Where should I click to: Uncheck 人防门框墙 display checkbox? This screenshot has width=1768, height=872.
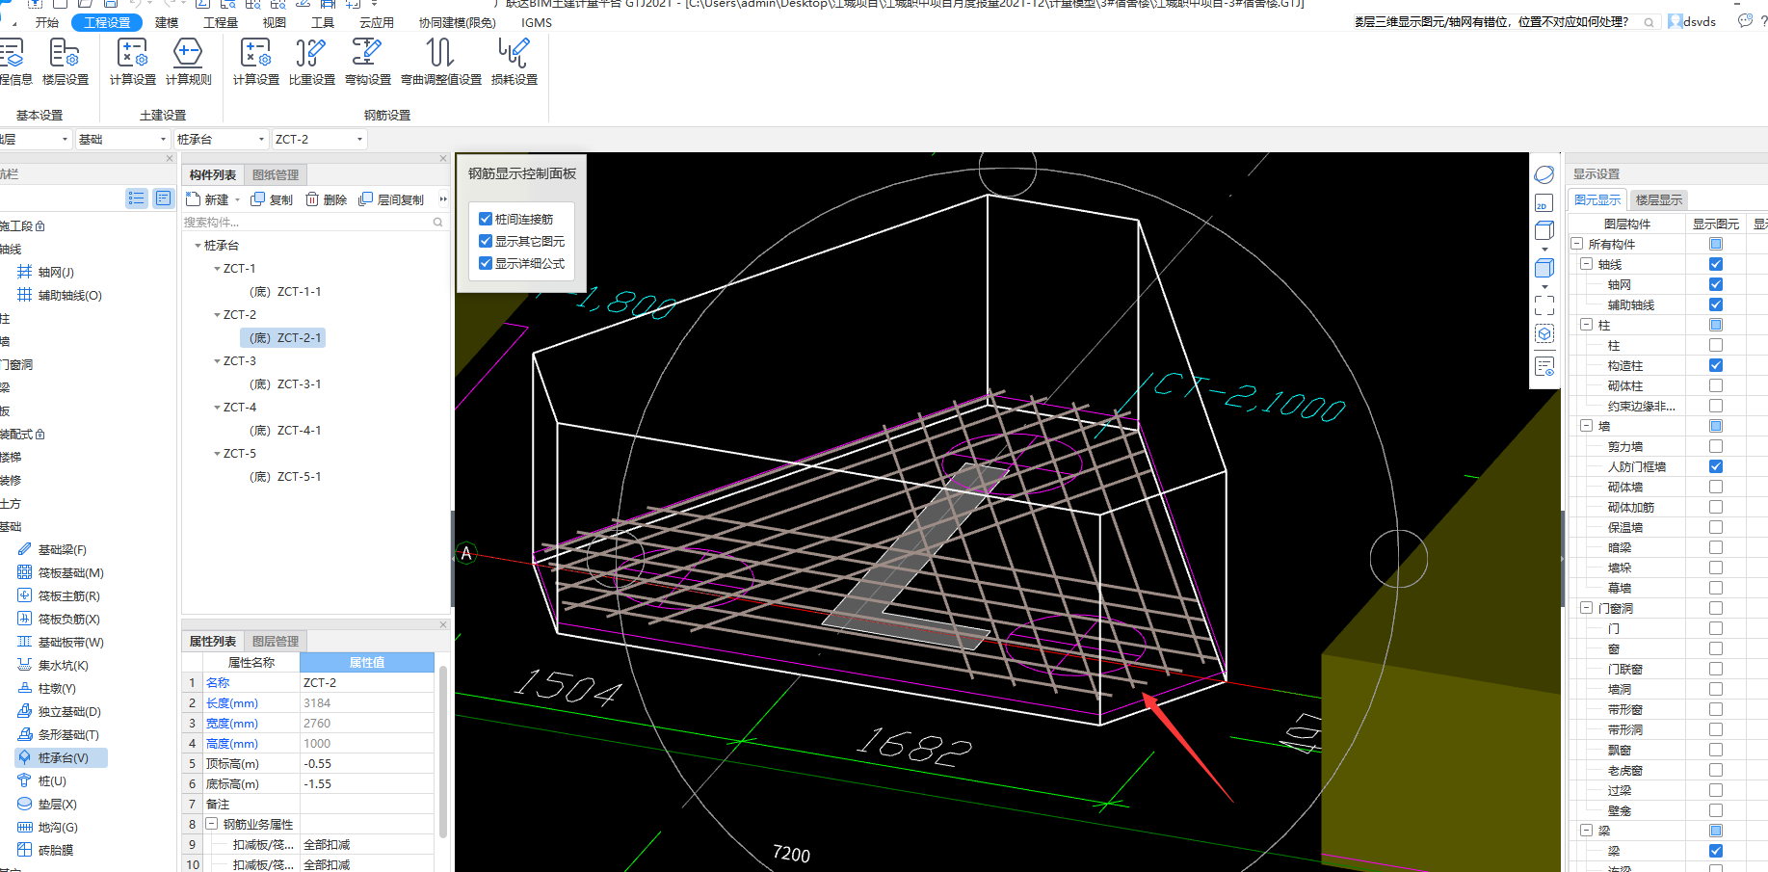tap(1715, 466)
